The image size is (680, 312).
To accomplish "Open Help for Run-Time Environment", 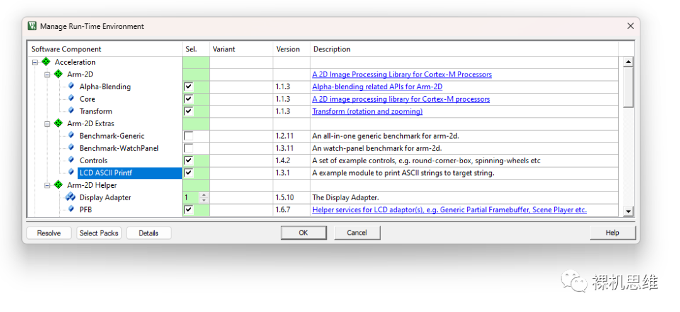I will 613,232.
